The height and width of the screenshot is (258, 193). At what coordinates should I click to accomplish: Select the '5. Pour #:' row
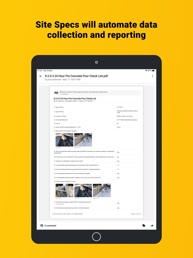(96, 123)
